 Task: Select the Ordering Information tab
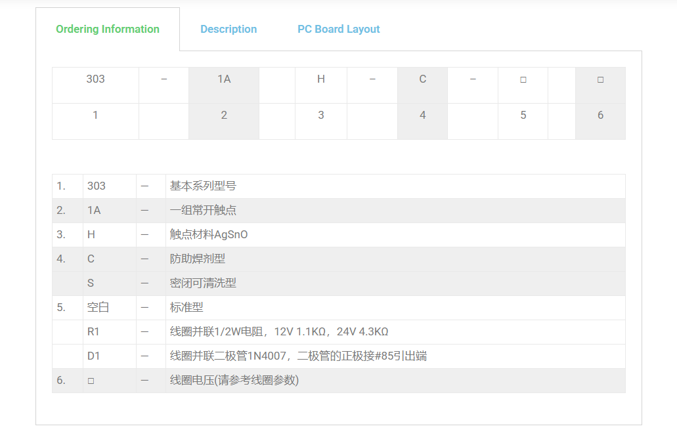(108, 29)
